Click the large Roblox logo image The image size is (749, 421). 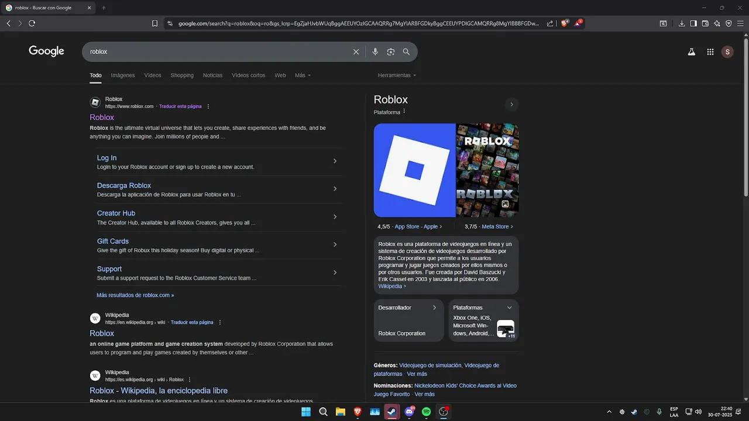[414, 170]
